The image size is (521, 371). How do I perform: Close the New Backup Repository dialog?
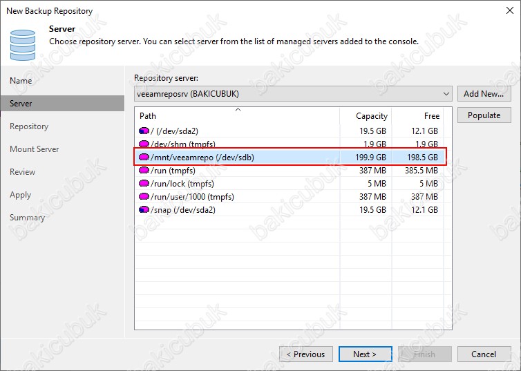[x=510, y=10]
